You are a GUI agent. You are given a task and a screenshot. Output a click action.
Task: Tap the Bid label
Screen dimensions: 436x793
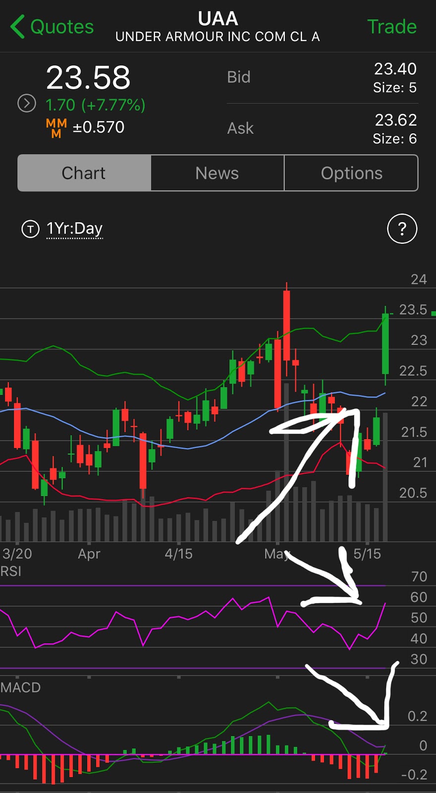click(x=239, y=77)
